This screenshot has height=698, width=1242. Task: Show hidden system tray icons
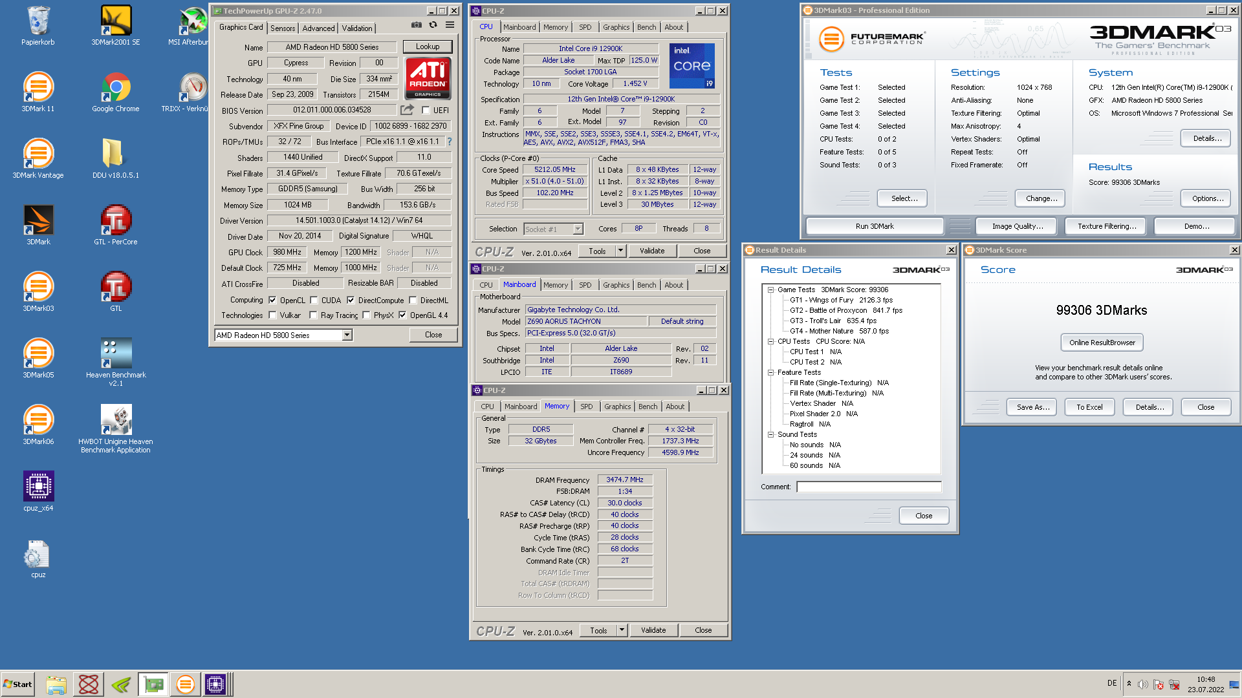coord(1129,684)
